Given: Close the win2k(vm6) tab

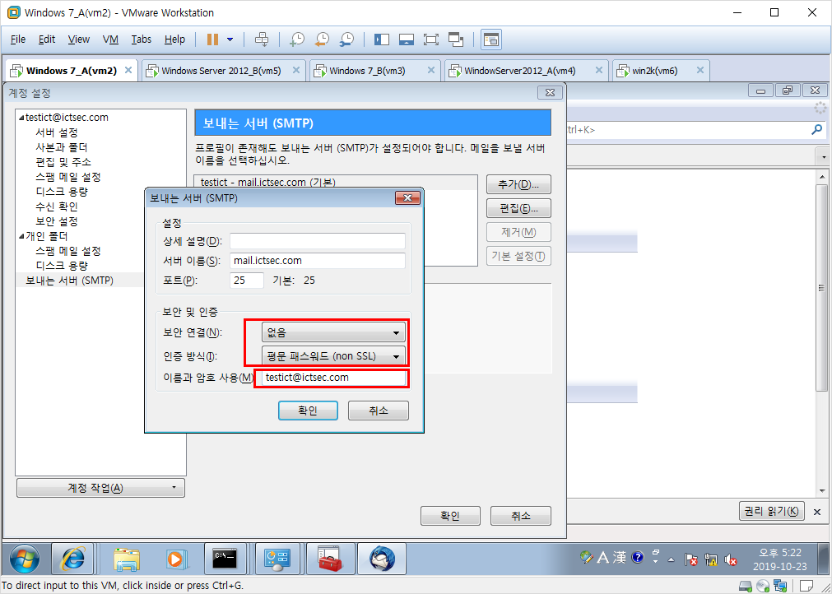Looking at the screenshot, I should [700, 70].
